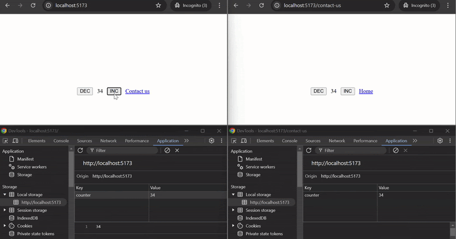Switch to Console tab in left DevTools
Viewport: 456px width, 239px height.
coord(61,141)
